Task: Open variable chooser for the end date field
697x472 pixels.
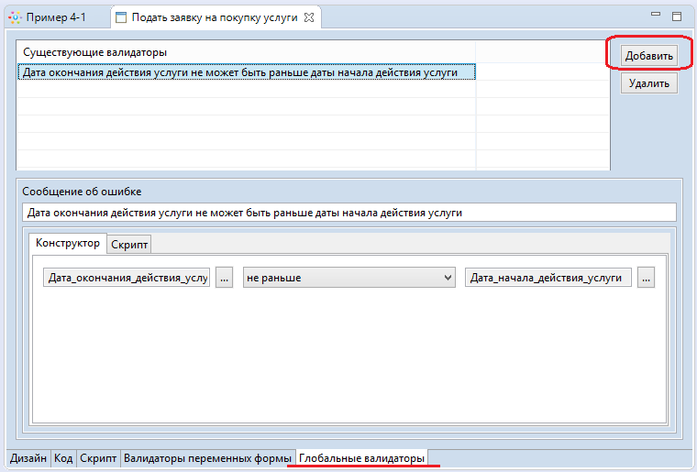Action: (226, 278)
